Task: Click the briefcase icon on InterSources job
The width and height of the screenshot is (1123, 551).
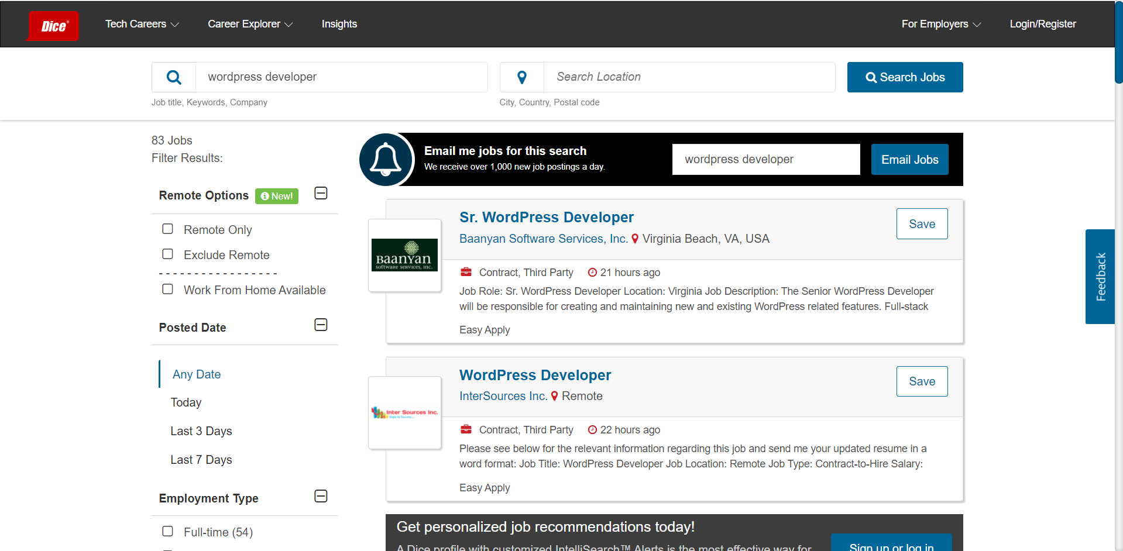Action: click(x=466, y=430)
